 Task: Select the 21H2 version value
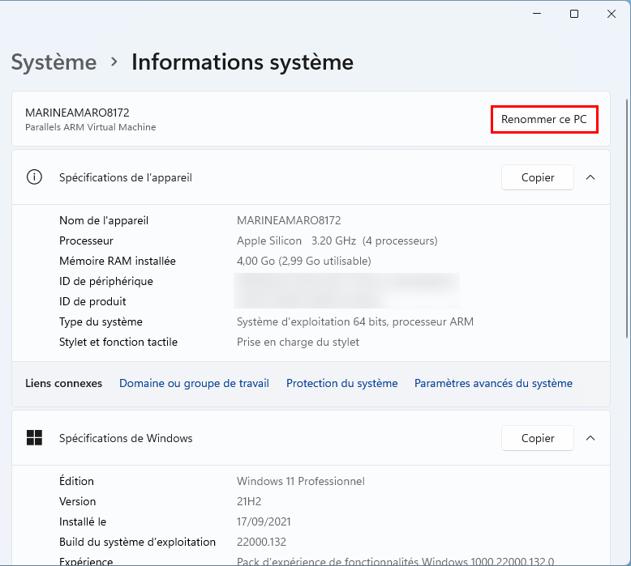point(249,502)
